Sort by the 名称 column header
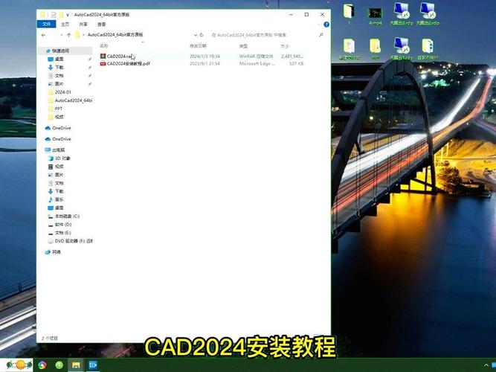This screenshot has height=372, width=496. [x=104, y=46]
